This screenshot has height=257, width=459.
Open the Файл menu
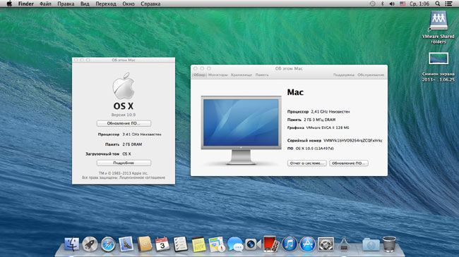pos(45,4)
